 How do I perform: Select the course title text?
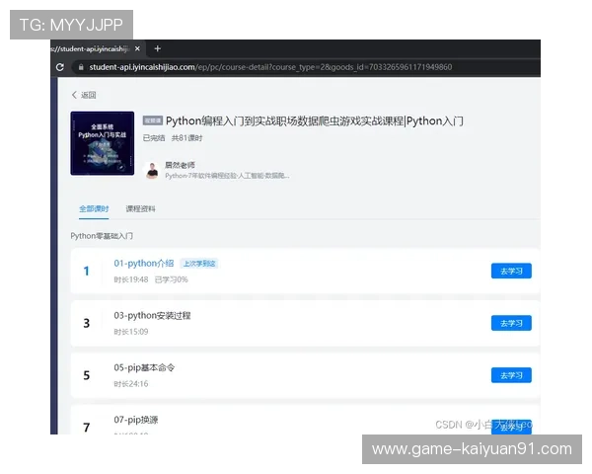pyautogui.click(x=315, y=120)
